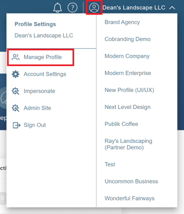The height and width of the screenshot is (214, 184).
Task: Switch to Publik Coffee profile
Action: click(x=121, y=124)
